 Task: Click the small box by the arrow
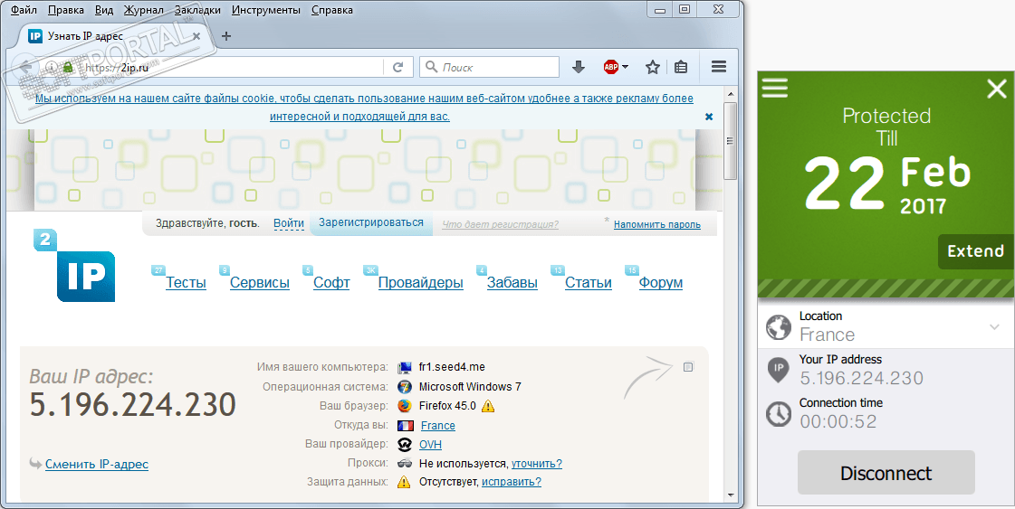coord(688,367)
